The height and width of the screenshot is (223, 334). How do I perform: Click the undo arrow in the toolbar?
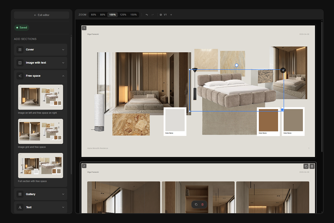pos(147,15)
